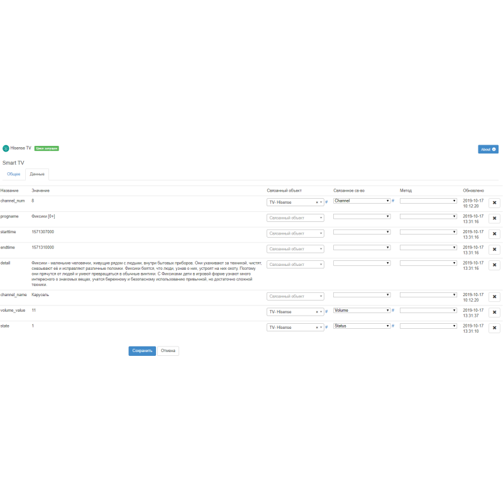Expand Status linked property dropdown
This screenshot has width=503, height=503.
[x=362, y=326]
